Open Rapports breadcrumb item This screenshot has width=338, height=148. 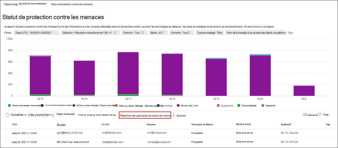coord(11,4)
